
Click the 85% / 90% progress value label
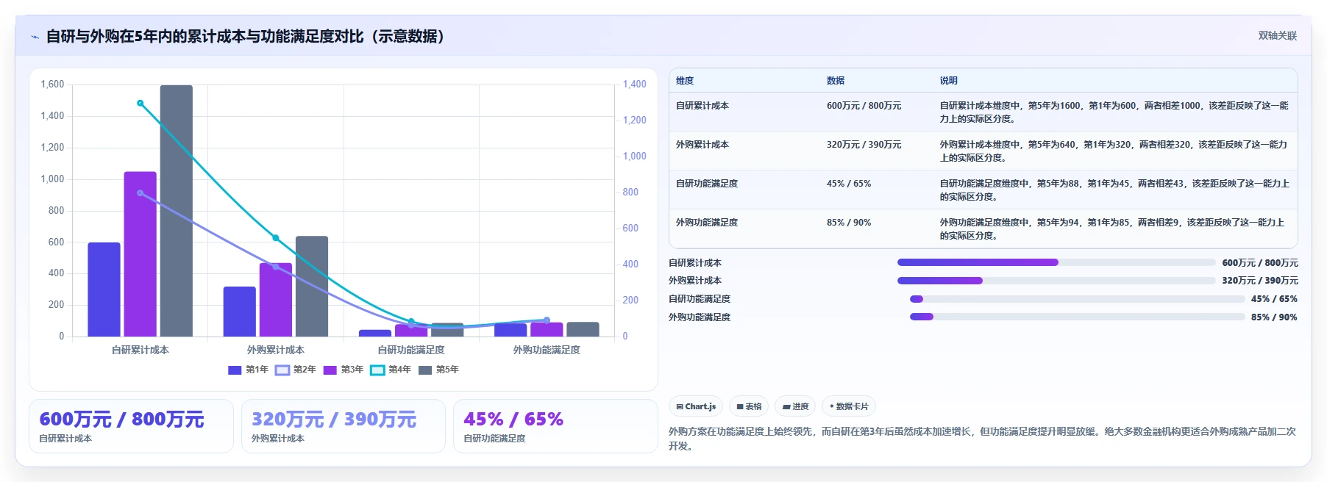point(1274,317)
